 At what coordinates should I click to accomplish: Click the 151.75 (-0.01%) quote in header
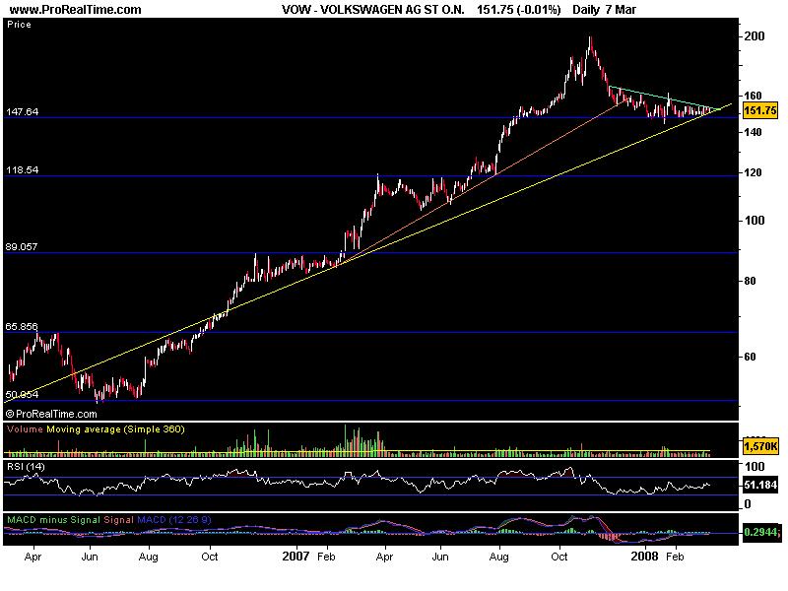[519, 10]
